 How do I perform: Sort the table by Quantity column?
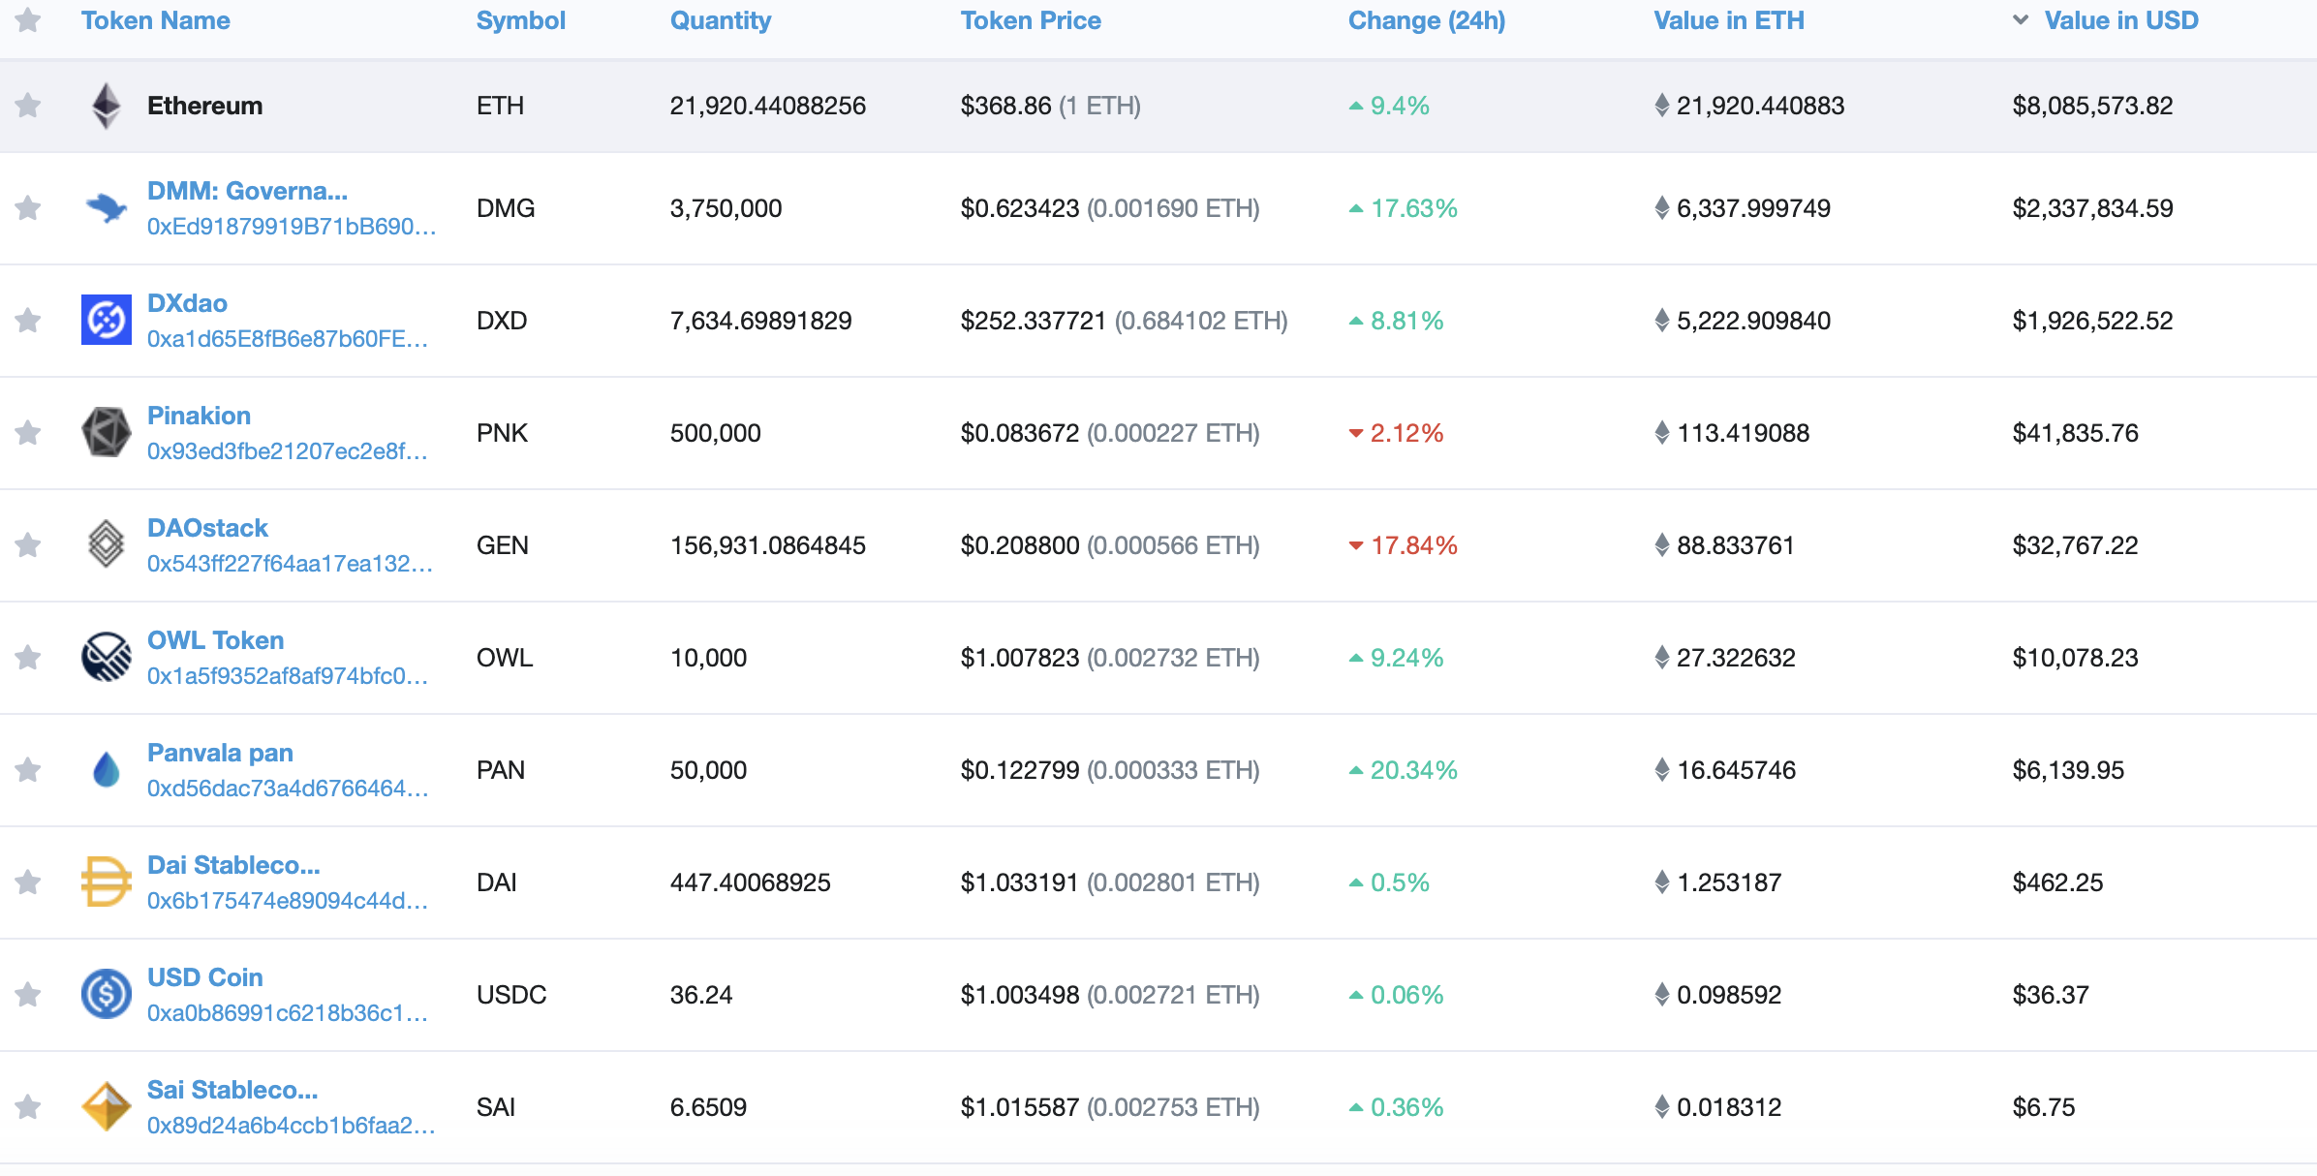pos(721,20)
